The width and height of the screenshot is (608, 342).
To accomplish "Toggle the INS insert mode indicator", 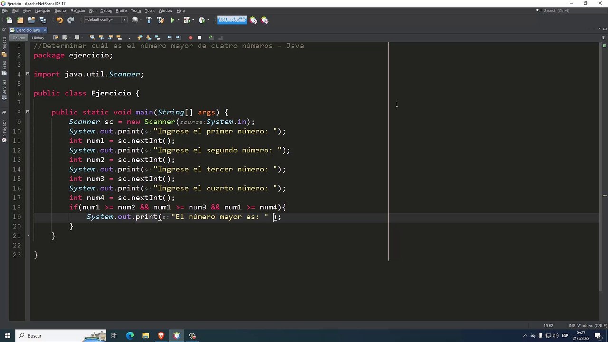I will coord(572,326).
